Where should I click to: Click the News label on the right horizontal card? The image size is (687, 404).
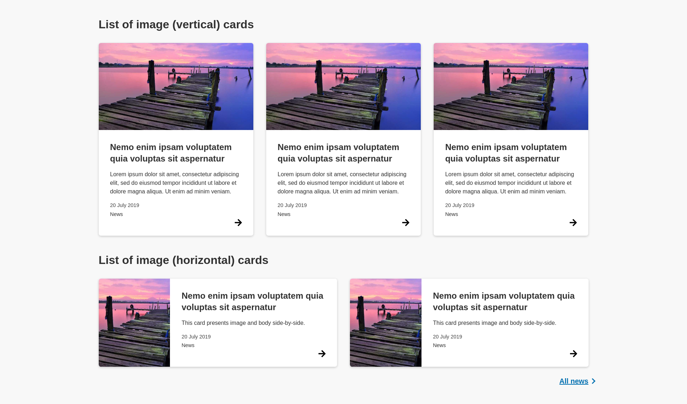pos(439,345)
